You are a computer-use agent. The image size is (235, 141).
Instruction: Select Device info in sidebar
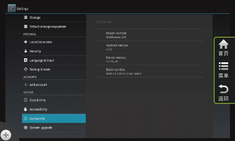tap(54, 118)
